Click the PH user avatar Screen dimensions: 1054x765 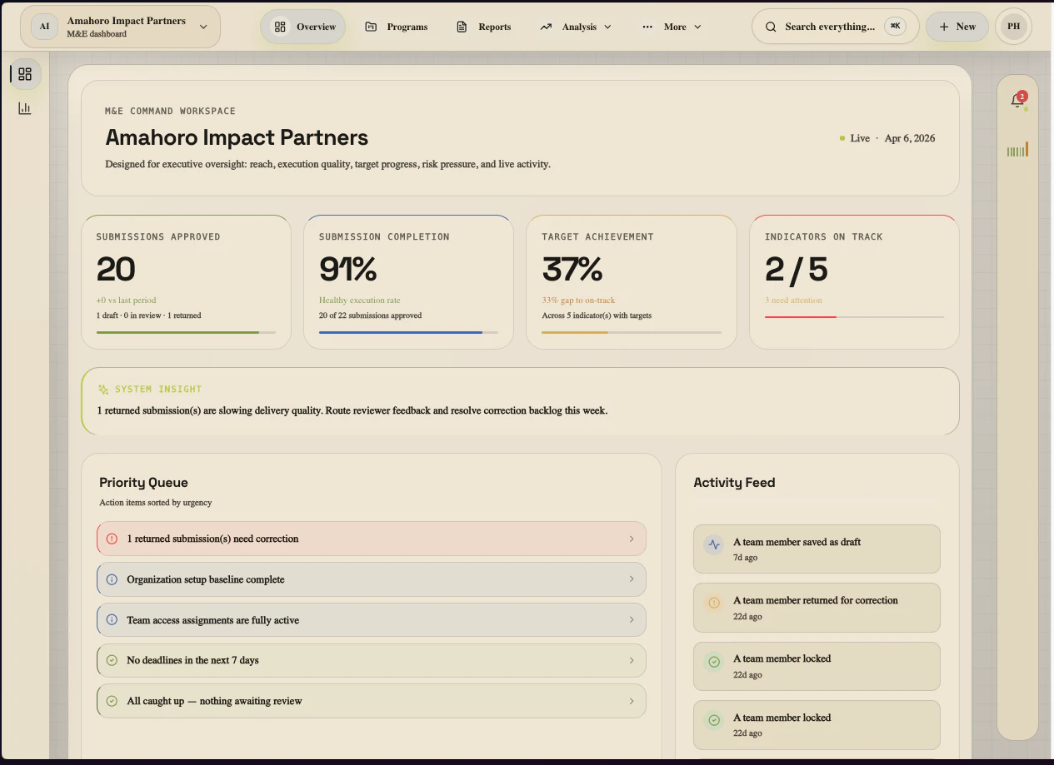[1013, 27]
